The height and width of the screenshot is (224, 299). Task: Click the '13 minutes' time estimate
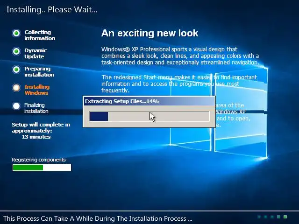point(36,137)
